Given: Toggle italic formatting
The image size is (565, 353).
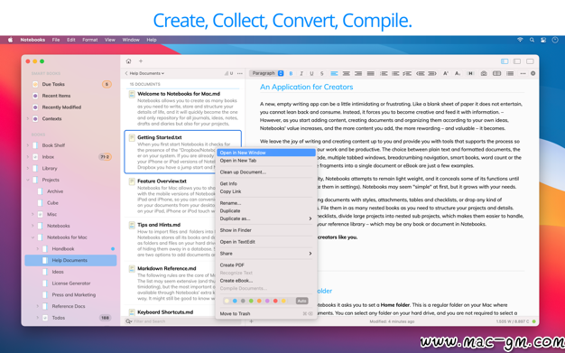Looking at the screenshot, I should 301,73.
